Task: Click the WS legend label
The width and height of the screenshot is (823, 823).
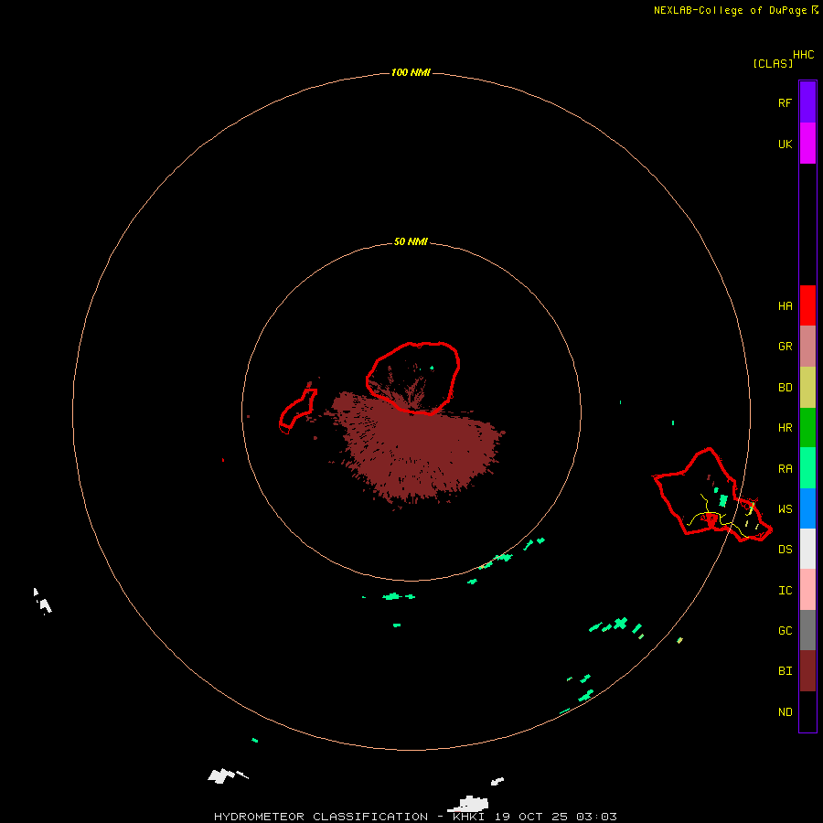Action: click(x=785, y=509)
